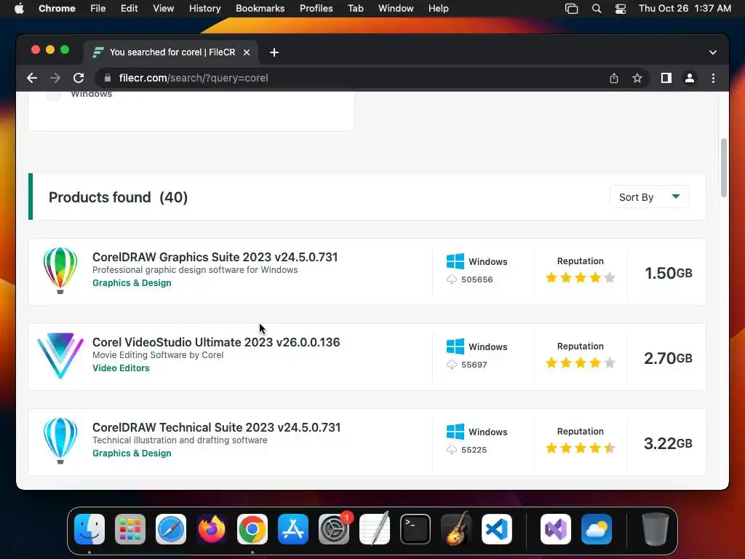Open Corel VideoStudio Ultimate 2023 v26.0.0.136
Screen dimensions: 745x559
tap(216, 342)
